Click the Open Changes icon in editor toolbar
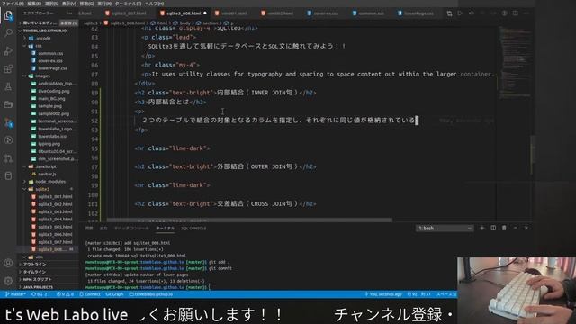Viewport: 576px width, 324px height. [x=449, y=13]
